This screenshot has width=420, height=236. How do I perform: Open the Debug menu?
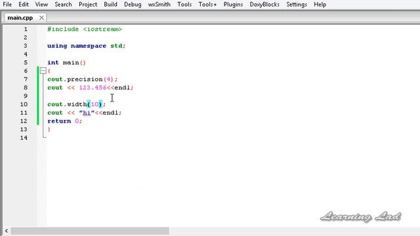133,5
